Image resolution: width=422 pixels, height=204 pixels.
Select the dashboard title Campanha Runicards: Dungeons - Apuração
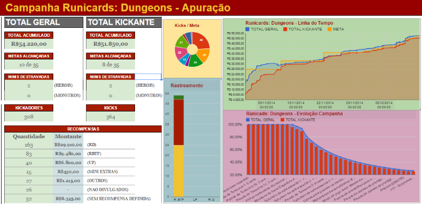click(118, 7)
